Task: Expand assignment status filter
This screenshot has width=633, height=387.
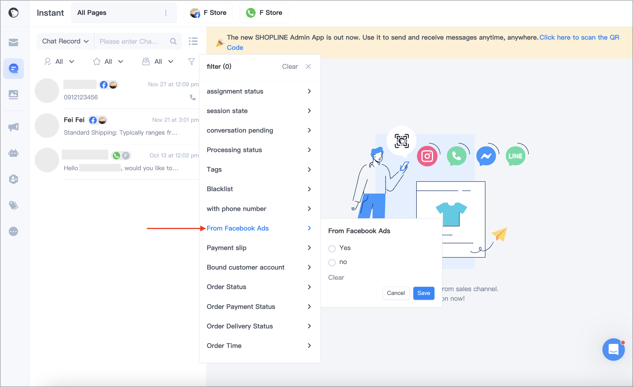Action: click(259, 92)
